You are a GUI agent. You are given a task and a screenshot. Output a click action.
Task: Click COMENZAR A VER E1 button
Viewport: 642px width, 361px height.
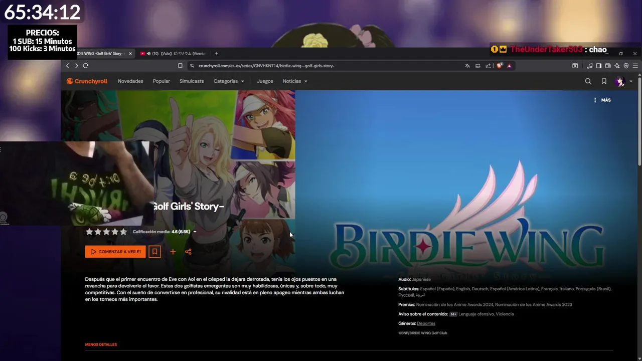[x=115, y=252]
